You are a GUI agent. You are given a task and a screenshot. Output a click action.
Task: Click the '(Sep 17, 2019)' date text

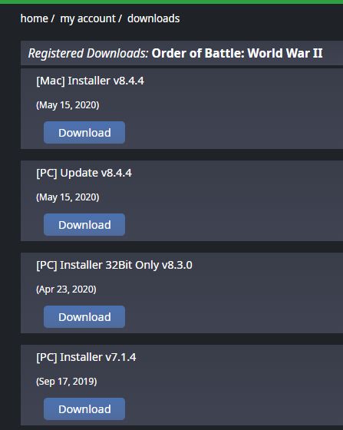(67, 382)
